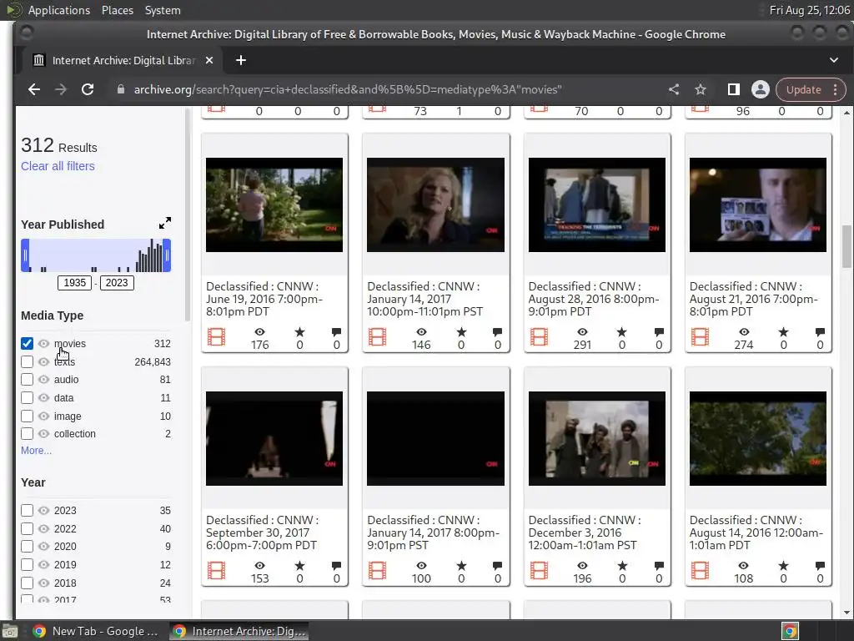Image resolution: width=854 pixels, height=641 pixels.
Task: Check the 2023 year filter
Action: coord(27,510)
